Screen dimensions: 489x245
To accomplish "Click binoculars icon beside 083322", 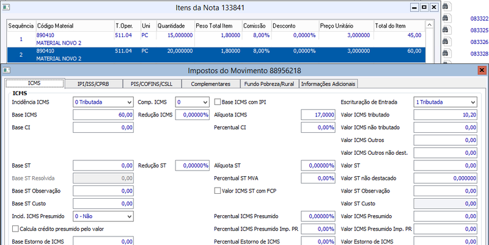I will [446, 18].
